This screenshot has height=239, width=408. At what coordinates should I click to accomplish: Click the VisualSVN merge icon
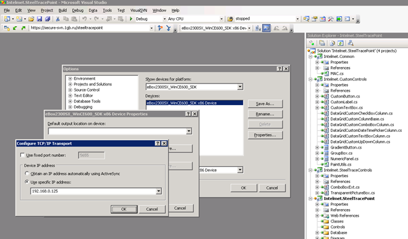168,28
